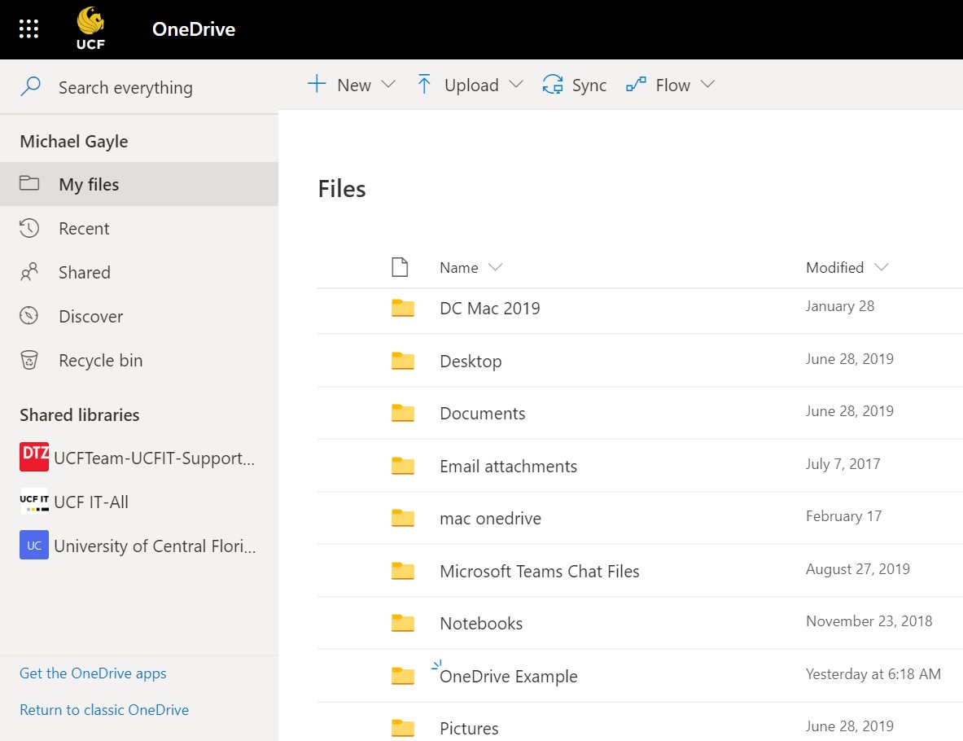Open Shared in the sidebar

(x=139, y=272)
